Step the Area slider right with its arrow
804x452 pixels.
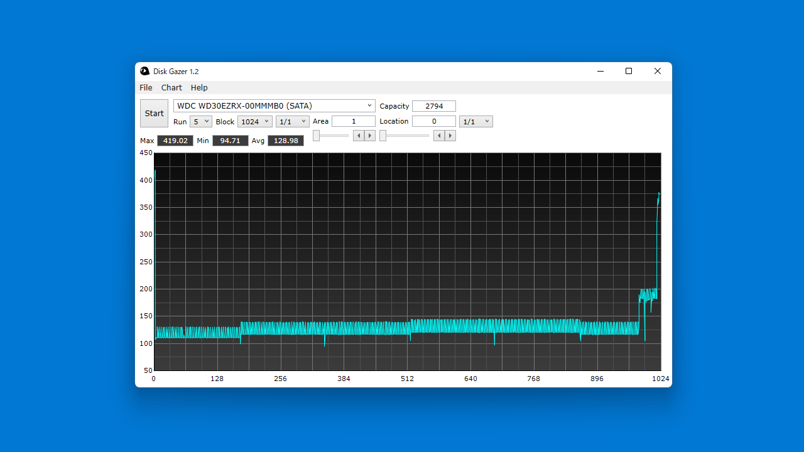coord(370,136)
